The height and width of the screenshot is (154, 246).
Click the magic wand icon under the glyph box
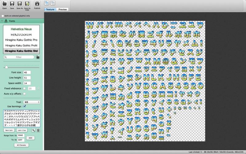(34, 130)
